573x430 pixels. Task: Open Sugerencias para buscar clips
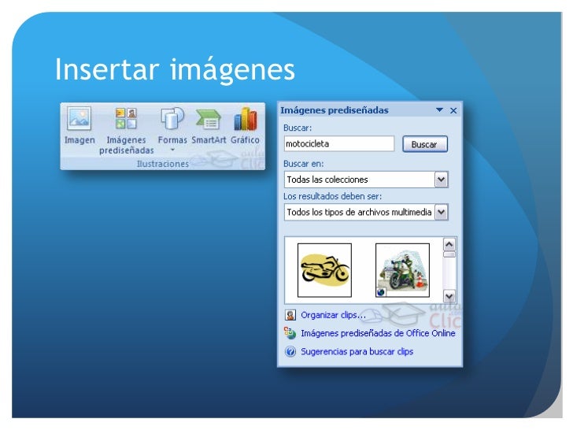coord(357,351)
